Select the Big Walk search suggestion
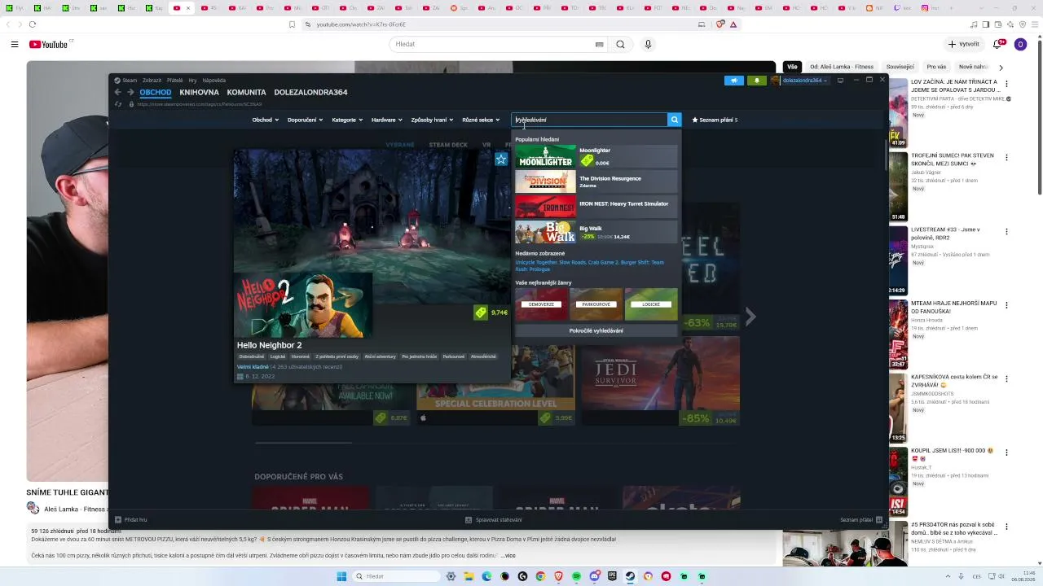Viewport: 1043px width, 586px height. point(596,232)
